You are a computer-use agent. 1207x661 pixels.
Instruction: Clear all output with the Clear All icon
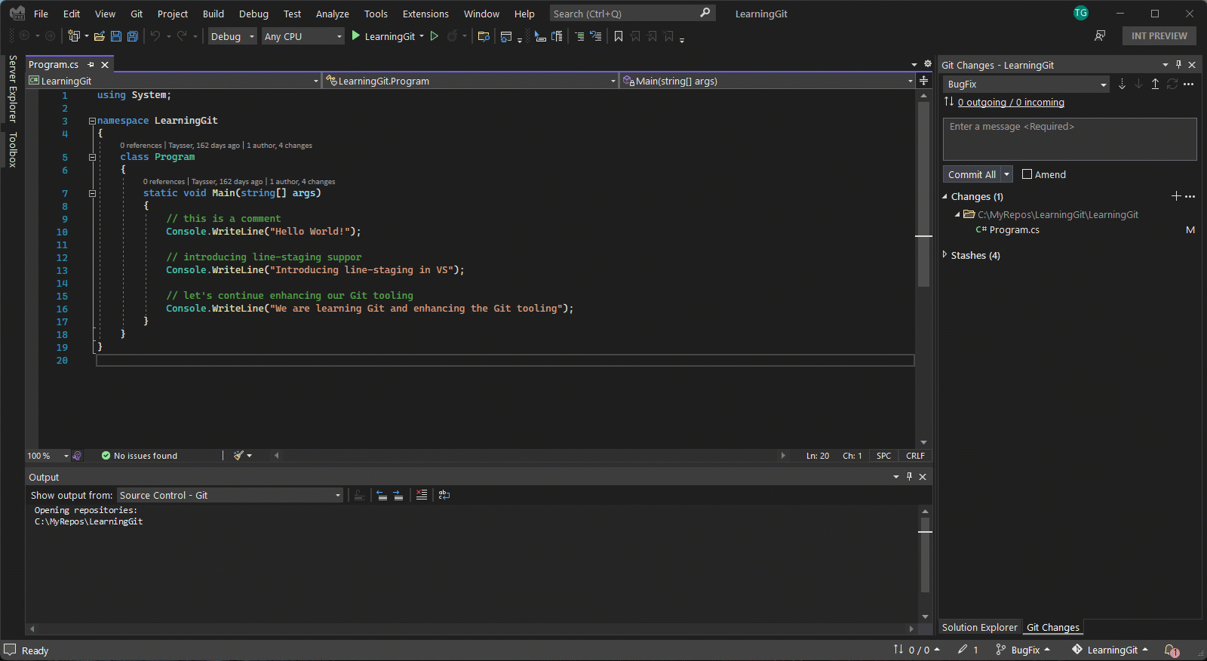tap(421, 495)
